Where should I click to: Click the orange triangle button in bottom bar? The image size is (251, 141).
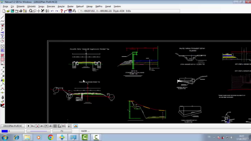point(76,126)
